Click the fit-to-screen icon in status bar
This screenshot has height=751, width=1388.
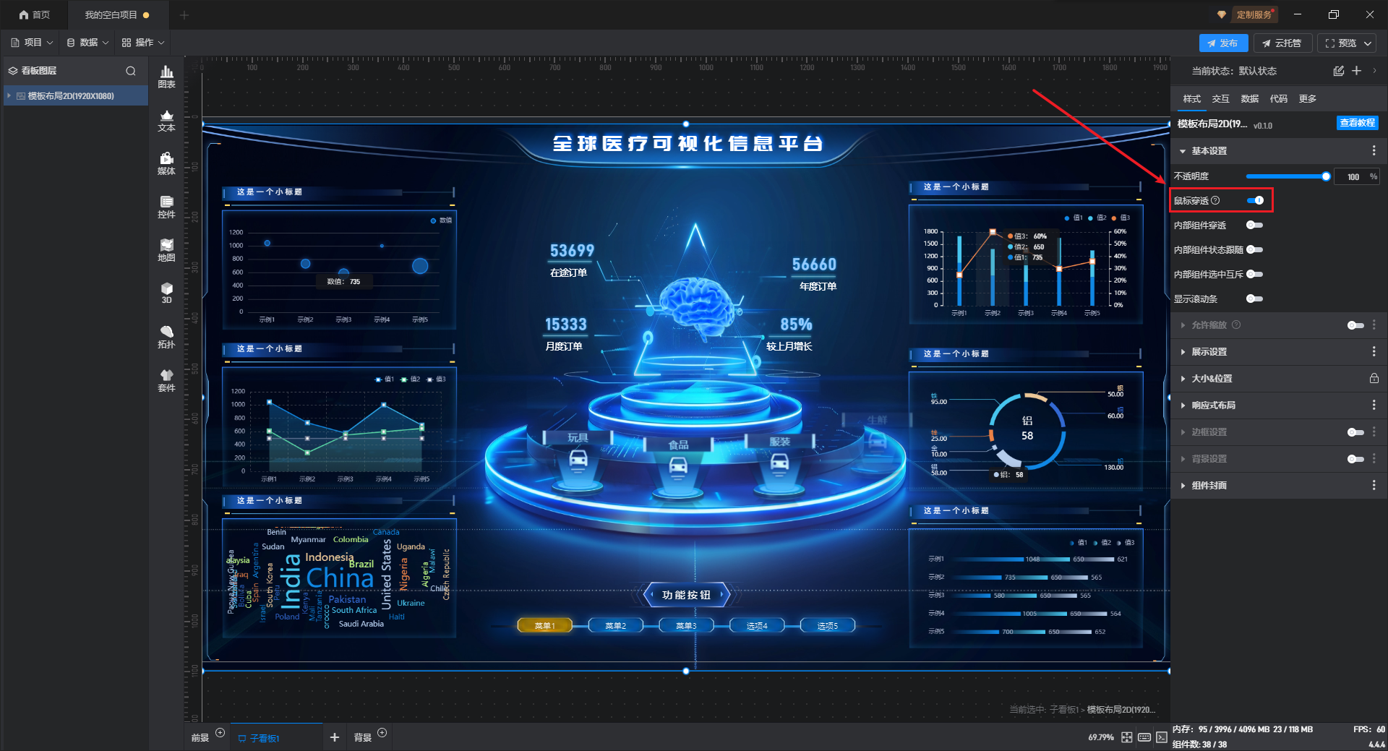pyautogui.click(x=1126, y=737)
